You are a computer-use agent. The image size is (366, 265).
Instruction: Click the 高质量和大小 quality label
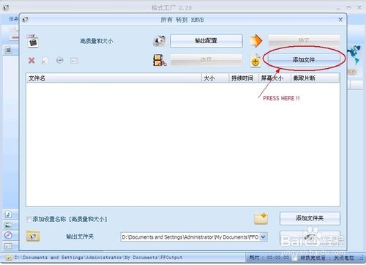click(x=97, y=41)
